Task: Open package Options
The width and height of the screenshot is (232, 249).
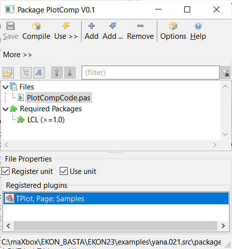Action: (x=173, y=31)
